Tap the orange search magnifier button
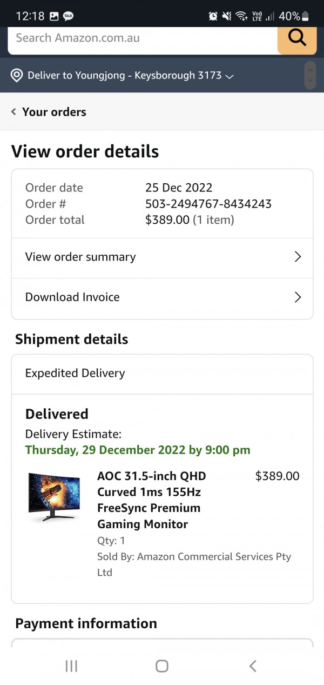This screenshot has height=685, width=324. coord(297,39)
